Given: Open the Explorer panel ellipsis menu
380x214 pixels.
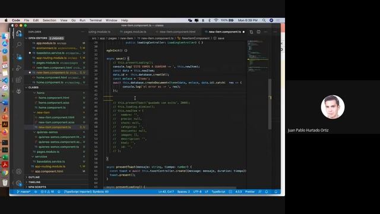Looking at the screenshot, I should coord(83,32).
